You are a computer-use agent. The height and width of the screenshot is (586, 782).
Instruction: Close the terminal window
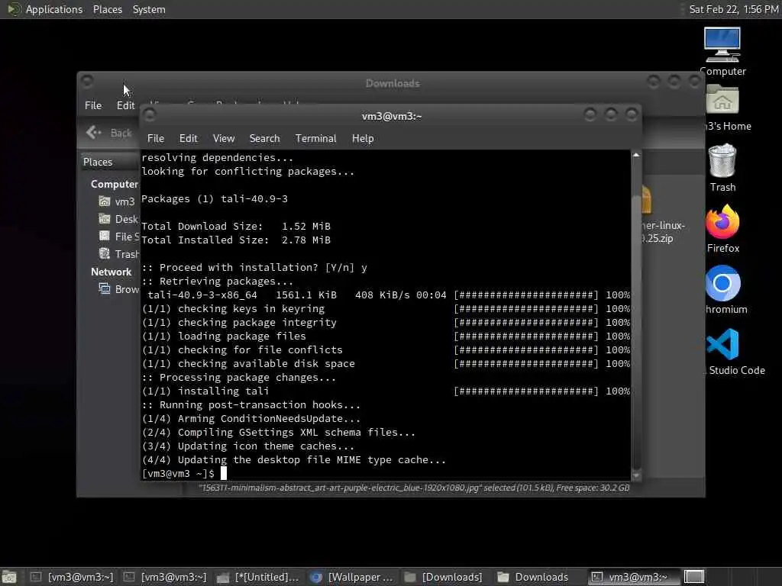coord(632,114)
